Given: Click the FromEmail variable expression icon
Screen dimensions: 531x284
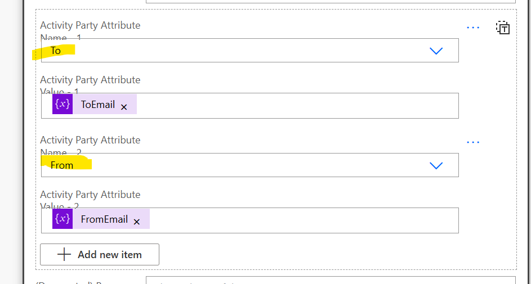Looking at the screenshot, I should [x=63, y=219].
